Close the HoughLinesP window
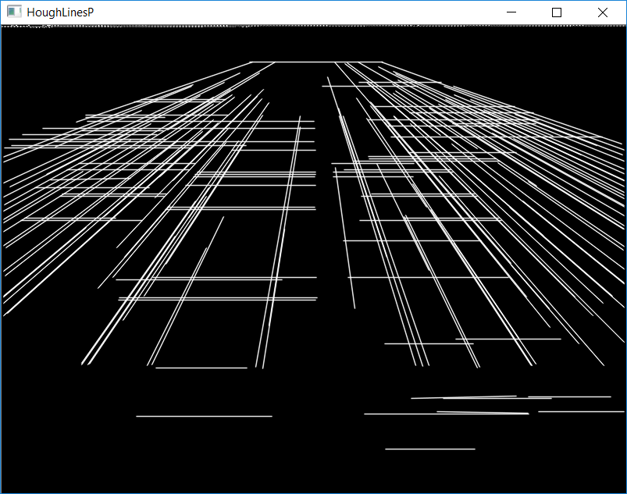The image size is (627, 494). 602,12
